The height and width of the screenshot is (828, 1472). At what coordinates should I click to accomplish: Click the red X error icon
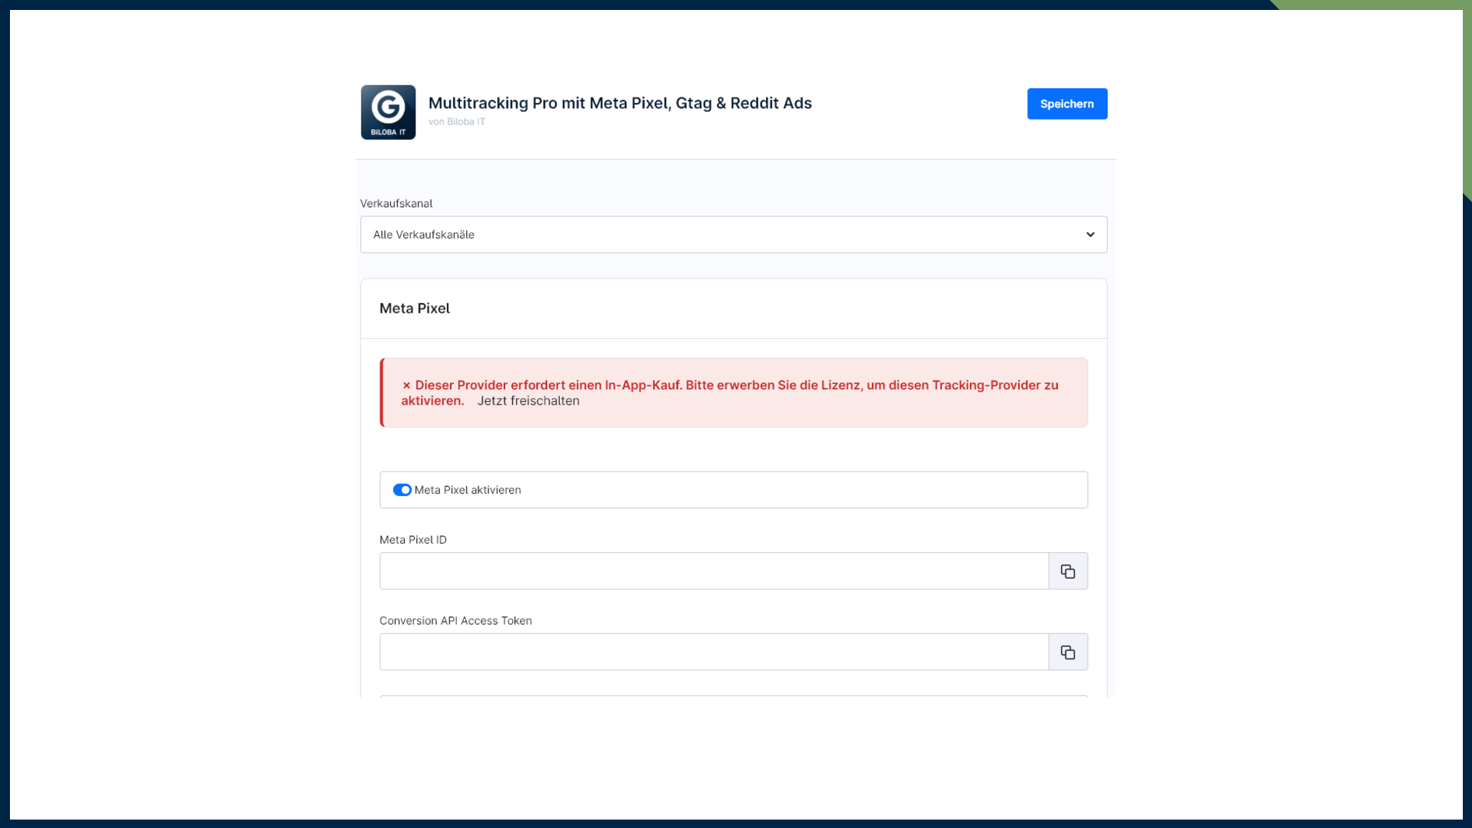click(406, 386)
